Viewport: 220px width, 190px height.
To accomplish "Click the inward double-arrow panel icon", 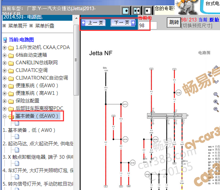I will [x=136, y=11].
